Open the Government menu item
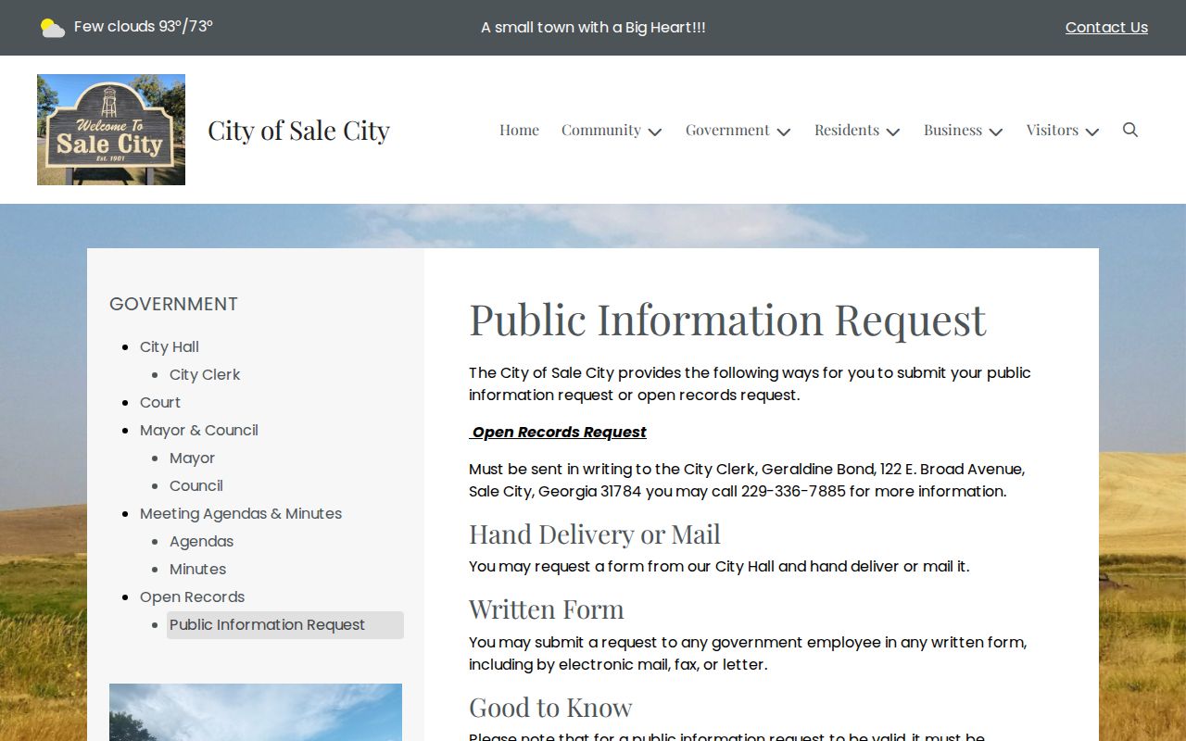The width and height of the screenshot is (1186, 741). pos(727,130)
